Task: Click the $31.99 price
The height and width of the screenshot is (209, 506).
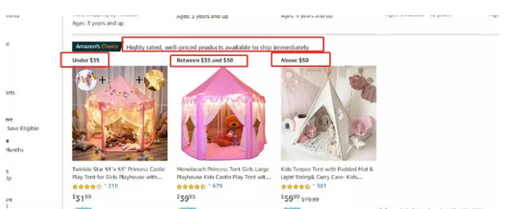Action: pos(82,197)
